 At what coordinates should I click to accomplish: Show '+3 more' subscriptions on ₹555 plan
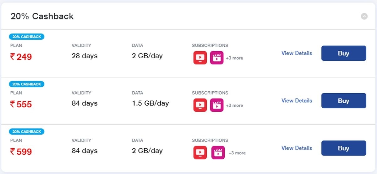[234, 105]
